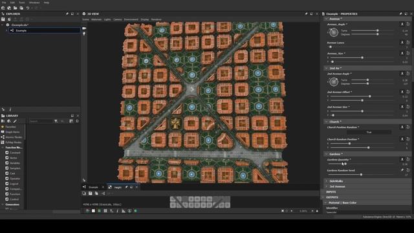Pin the Explorer panel
The image size is (414, 233).
[x=67, y=14]
